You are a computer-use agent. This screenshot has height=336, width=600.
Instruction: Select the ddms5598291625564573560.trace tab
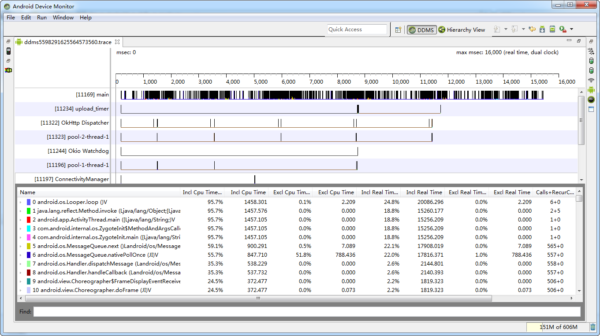click(x=68, y=42)
